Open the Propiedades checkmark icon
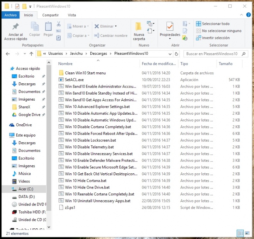This screenshot has width=254, height=239. [170, 26]
